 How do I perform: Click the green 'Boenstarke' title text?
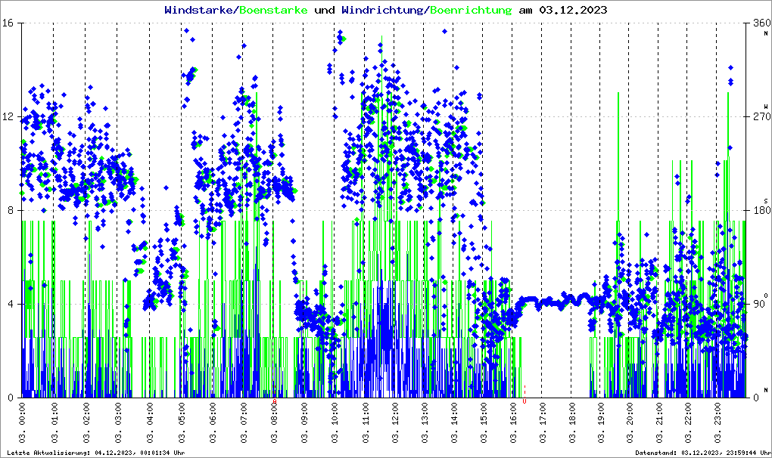pyautogui.click(x=273, y=10)
